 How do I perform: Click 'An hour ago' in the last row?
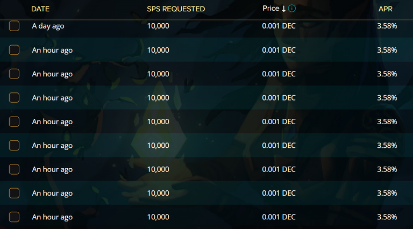[x=52, y=217]
